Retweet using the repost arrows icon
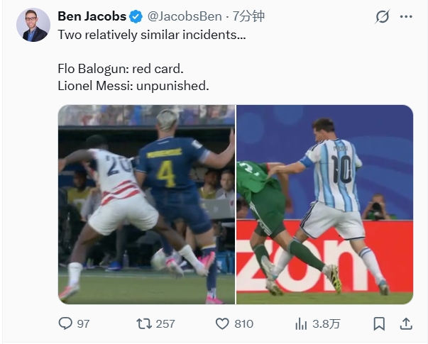This screenshot has height=344, width=428. (x=144, y=324)
